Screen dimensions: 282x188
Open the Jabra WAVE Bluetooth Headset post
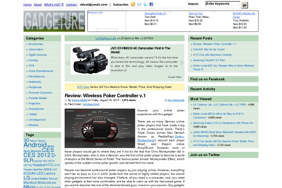[225, 134]
